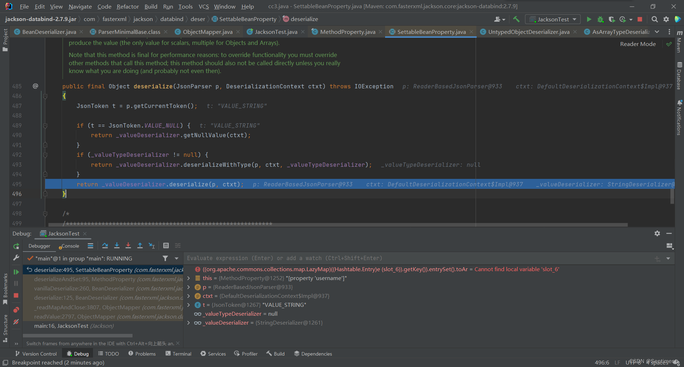The image size is (684, 367).
Task: Open Search Everywhere magnifier icon
Action: (654, 19)
